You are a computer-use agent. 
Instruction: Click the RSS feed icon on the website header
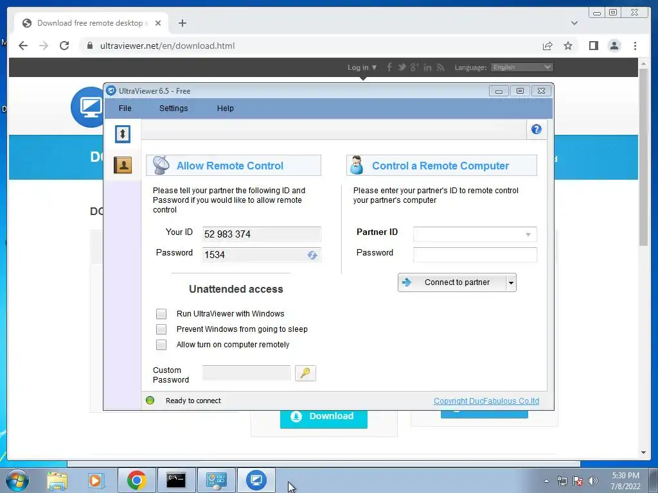point(440,67)
